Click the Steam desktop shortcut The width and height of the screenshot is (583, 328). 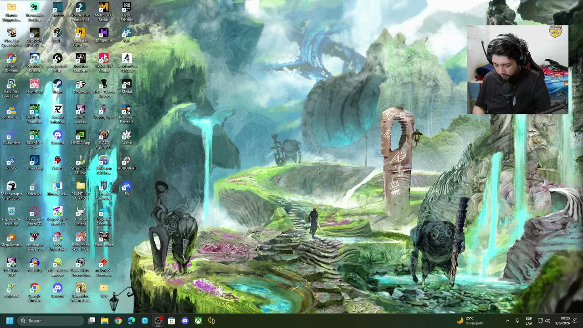57,87
